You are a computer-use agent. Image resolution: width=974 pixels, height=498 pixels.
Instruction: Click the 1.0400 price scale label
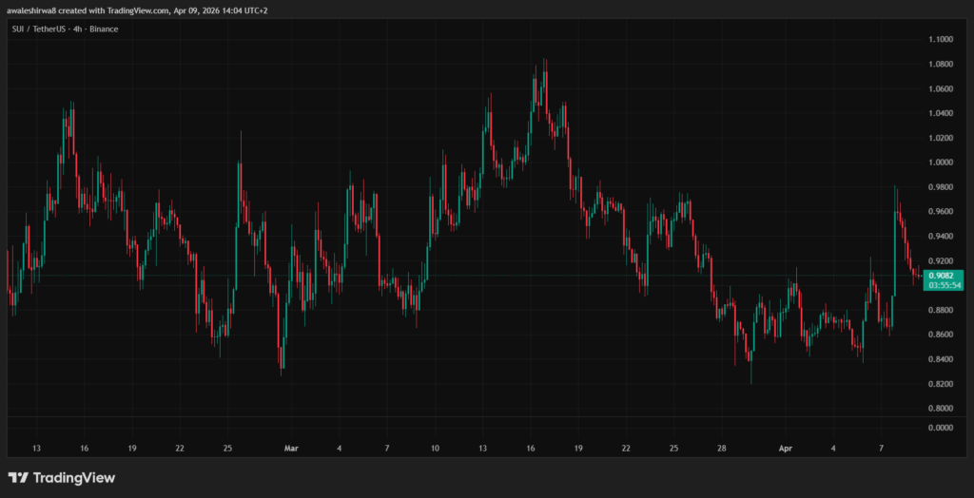point(940,113)
